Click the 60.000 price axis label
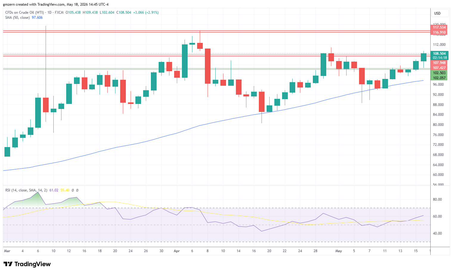 point(438,175)
